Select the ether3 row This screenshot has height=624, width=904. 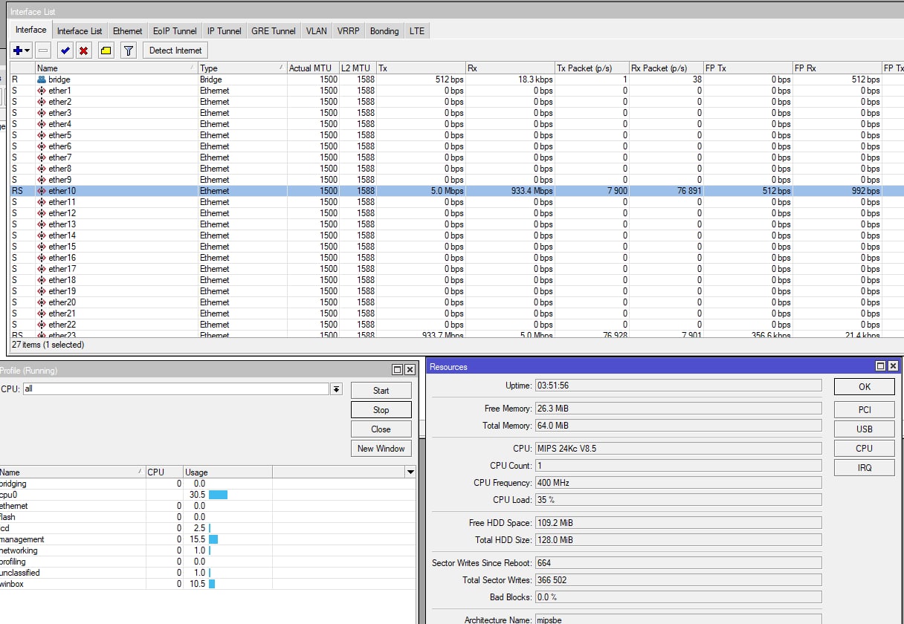point(457,113)
